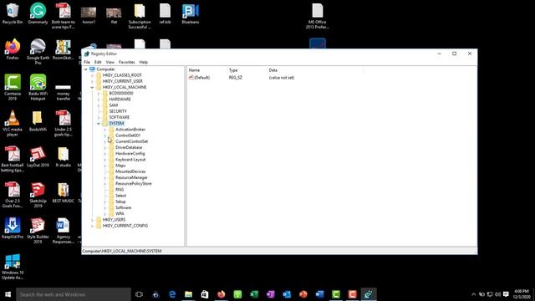535x301 pixels.
Task: Open Google Earth Pro desktop shortcut
Action: (38, 52)
